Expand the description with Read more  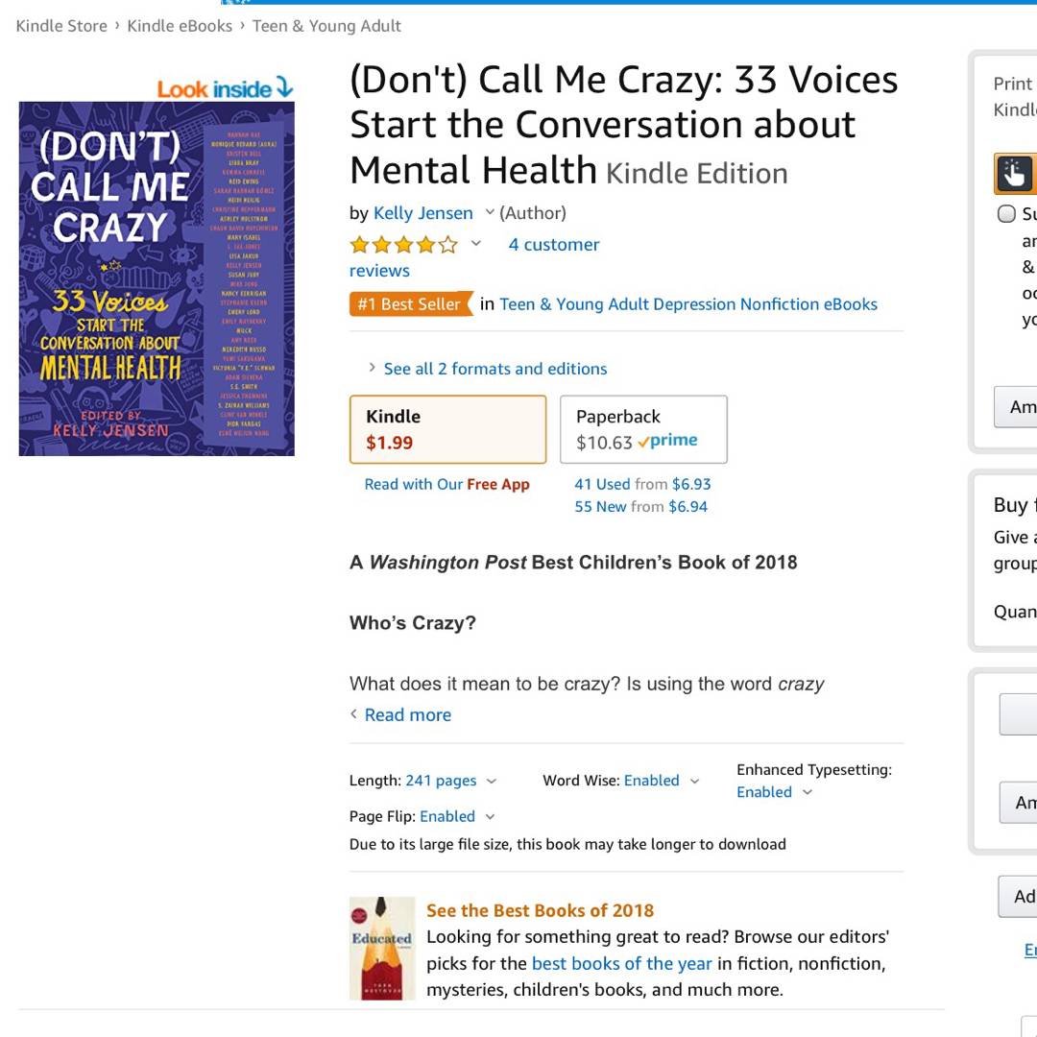pyautogui.click(x=407, y=714)
